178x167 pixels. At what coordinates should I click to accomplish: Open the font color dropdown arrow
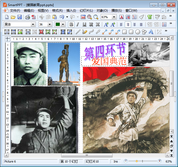63,24
